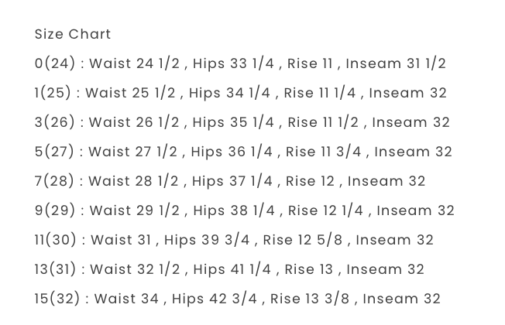Click the 13(31) size label
The width and height of the screenshot is (505, 325).
click(x=56, y=269)
